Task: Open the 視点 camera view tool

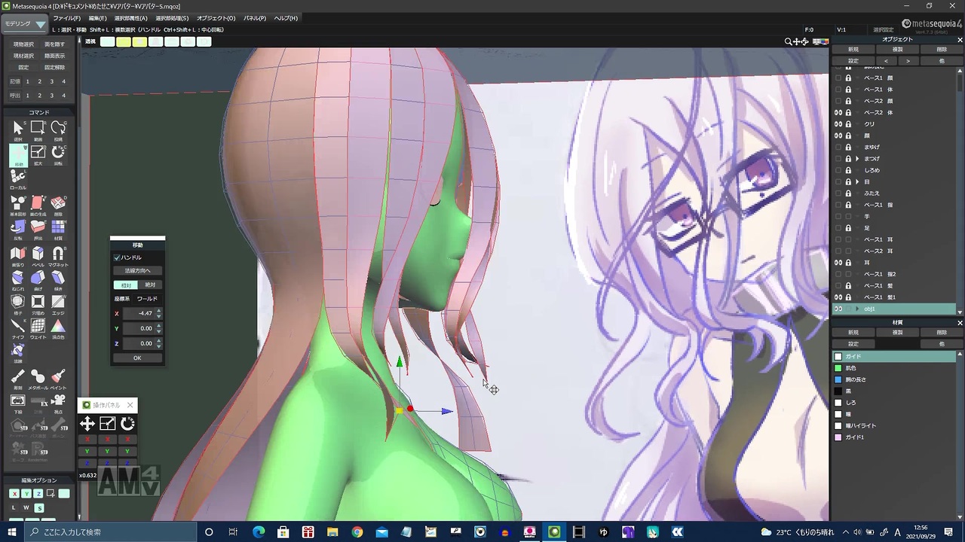Action: (58, 403)
